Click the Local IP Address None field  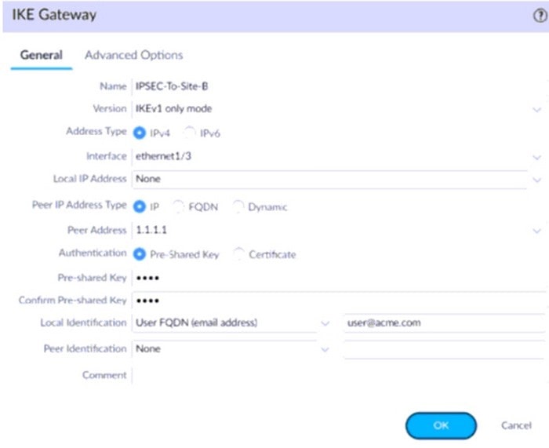pyautogui.click(x=330, y=180)
